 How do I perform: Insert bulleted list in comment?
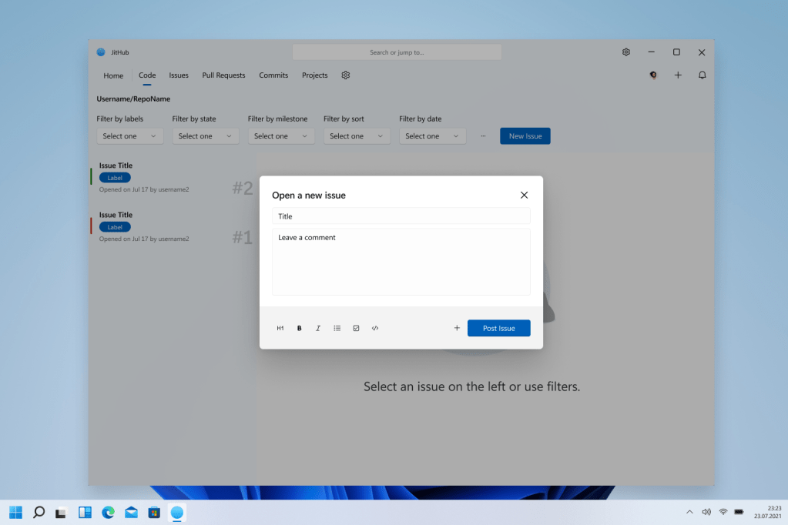click(337, 328)
